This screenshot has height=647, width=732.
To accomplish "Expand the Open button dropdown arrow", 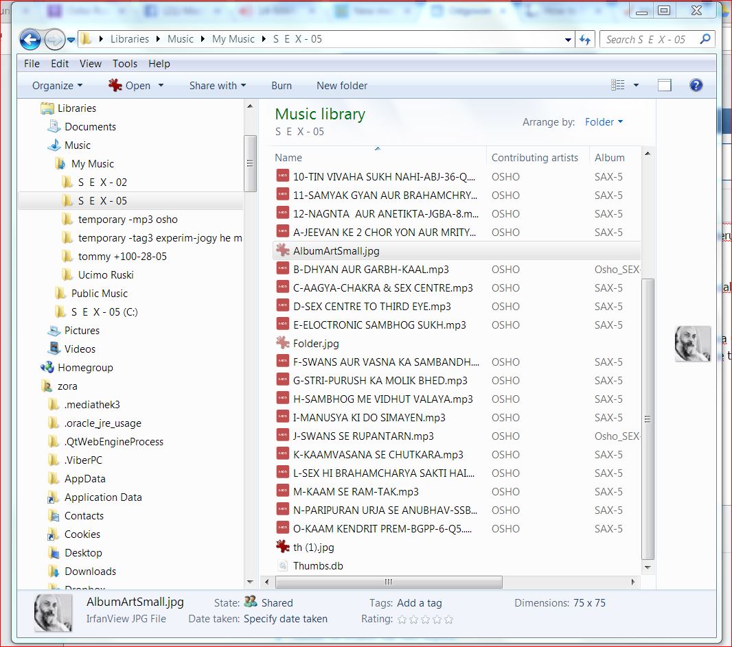I will (x=161, y=85).
